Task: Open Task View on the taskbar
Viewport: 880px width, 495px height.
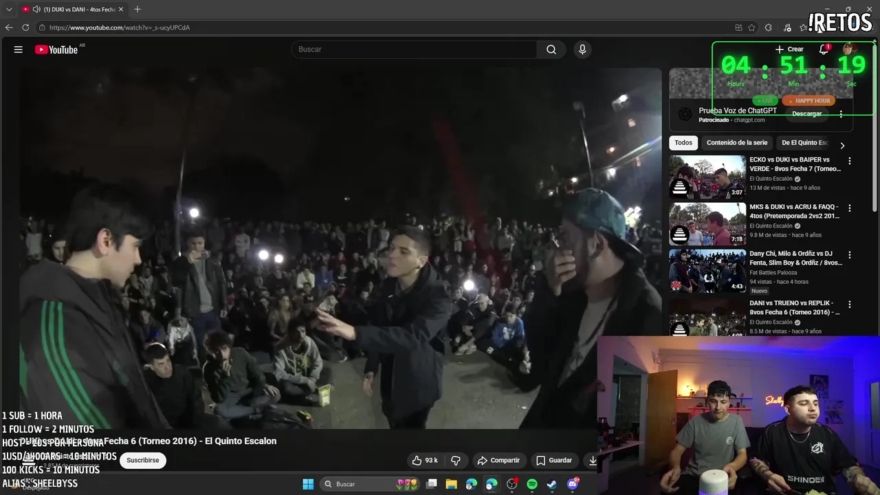Action: point(432,484)
